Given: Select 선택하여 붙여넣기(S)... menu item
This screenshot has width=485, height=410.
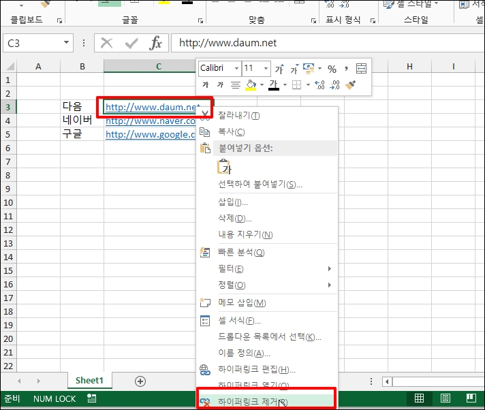Looking at the screenshot, I should (x=267, y=185).
